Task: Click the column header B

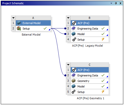Action: point(90,18)
